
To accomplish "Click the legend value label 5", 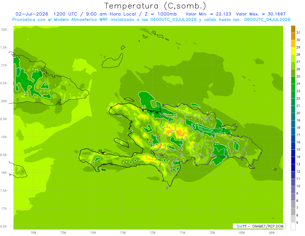I will pyautogui.click(x=297, y=223).
